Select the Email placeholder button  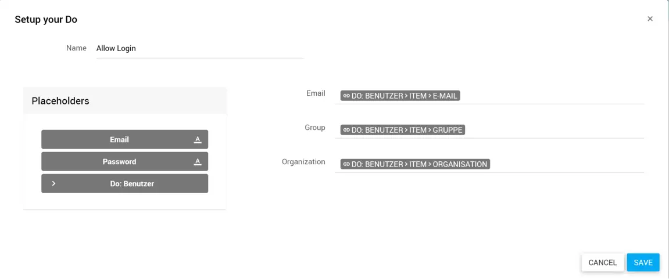click(119, 140)
